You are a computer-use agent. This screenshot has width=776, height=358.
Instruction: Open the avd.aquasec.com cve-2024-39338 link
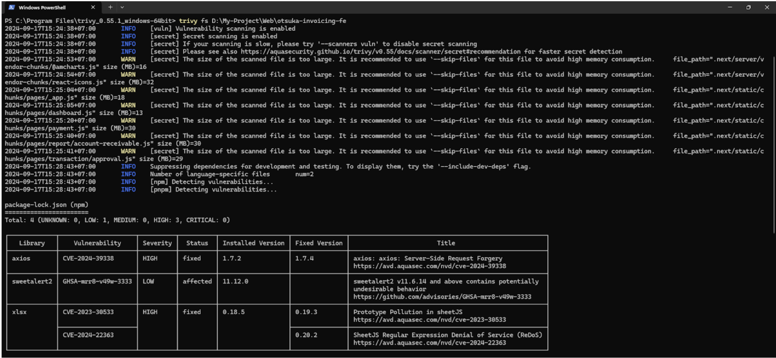click(x=429, y=266)
